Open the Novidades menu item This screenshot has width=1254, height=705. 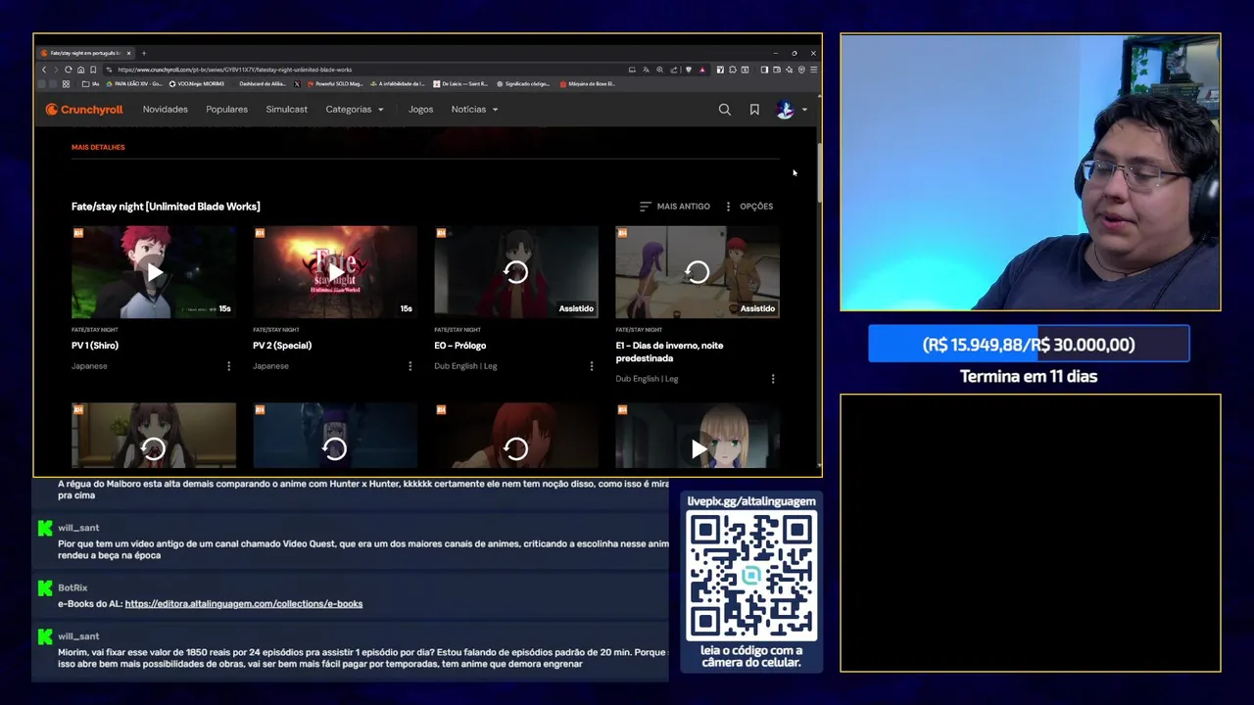166,110
